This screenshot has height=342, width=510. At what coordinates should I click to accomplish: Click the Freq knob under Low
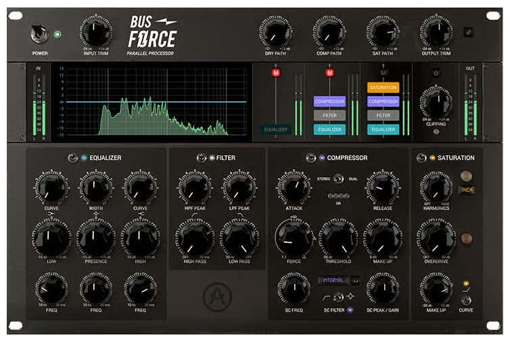coord(51,289)
